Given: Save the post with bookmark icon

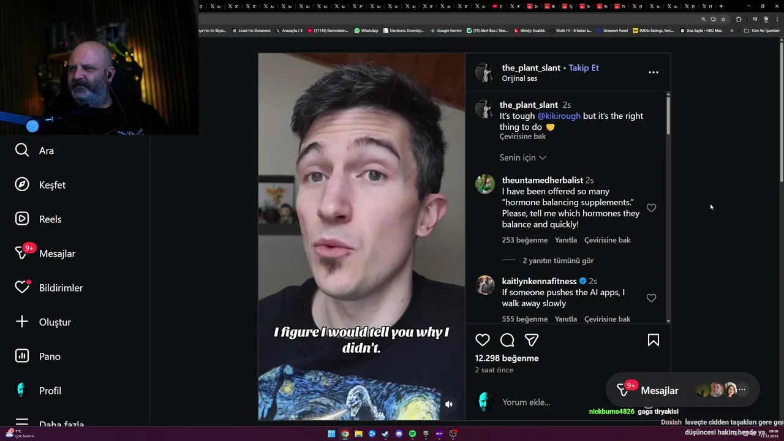Looking at the screenshot, I should [x=654, y=340].
